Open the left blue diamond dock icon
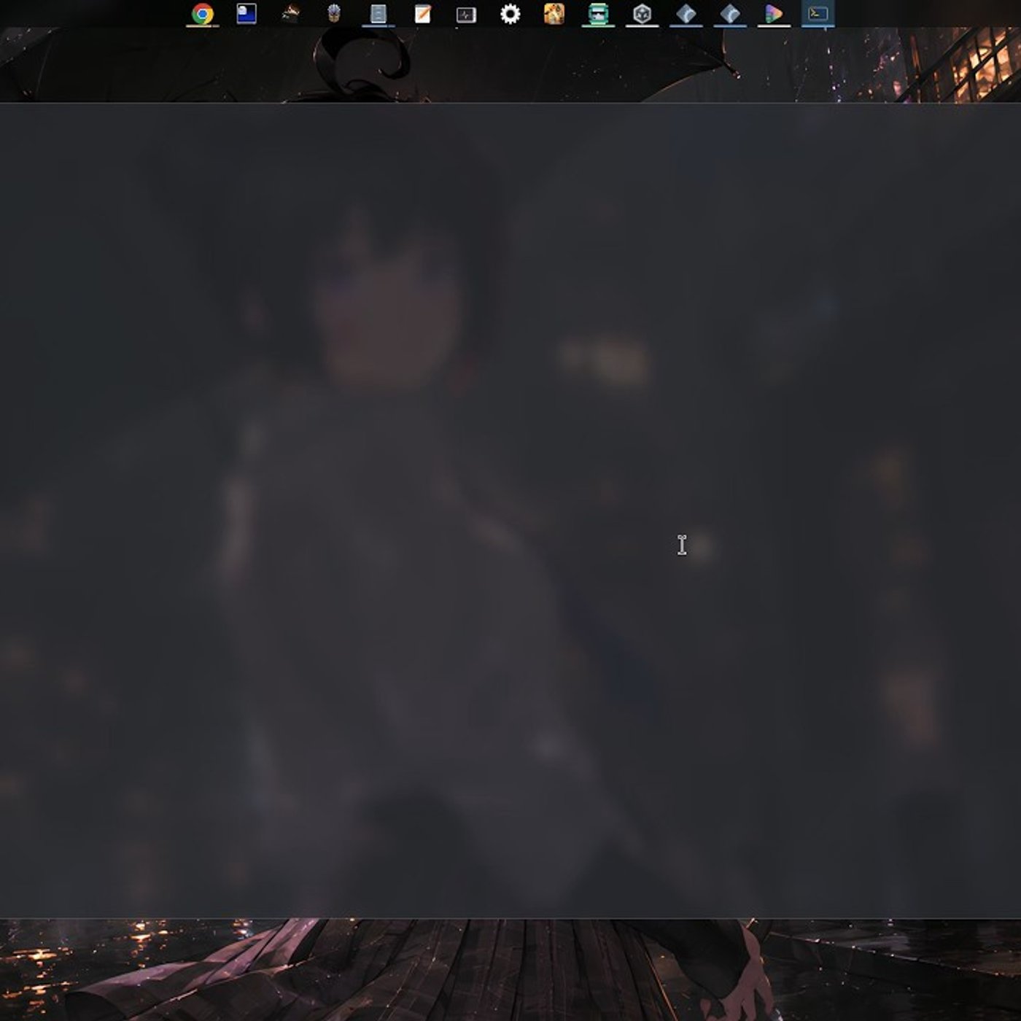 coord(686,14)
